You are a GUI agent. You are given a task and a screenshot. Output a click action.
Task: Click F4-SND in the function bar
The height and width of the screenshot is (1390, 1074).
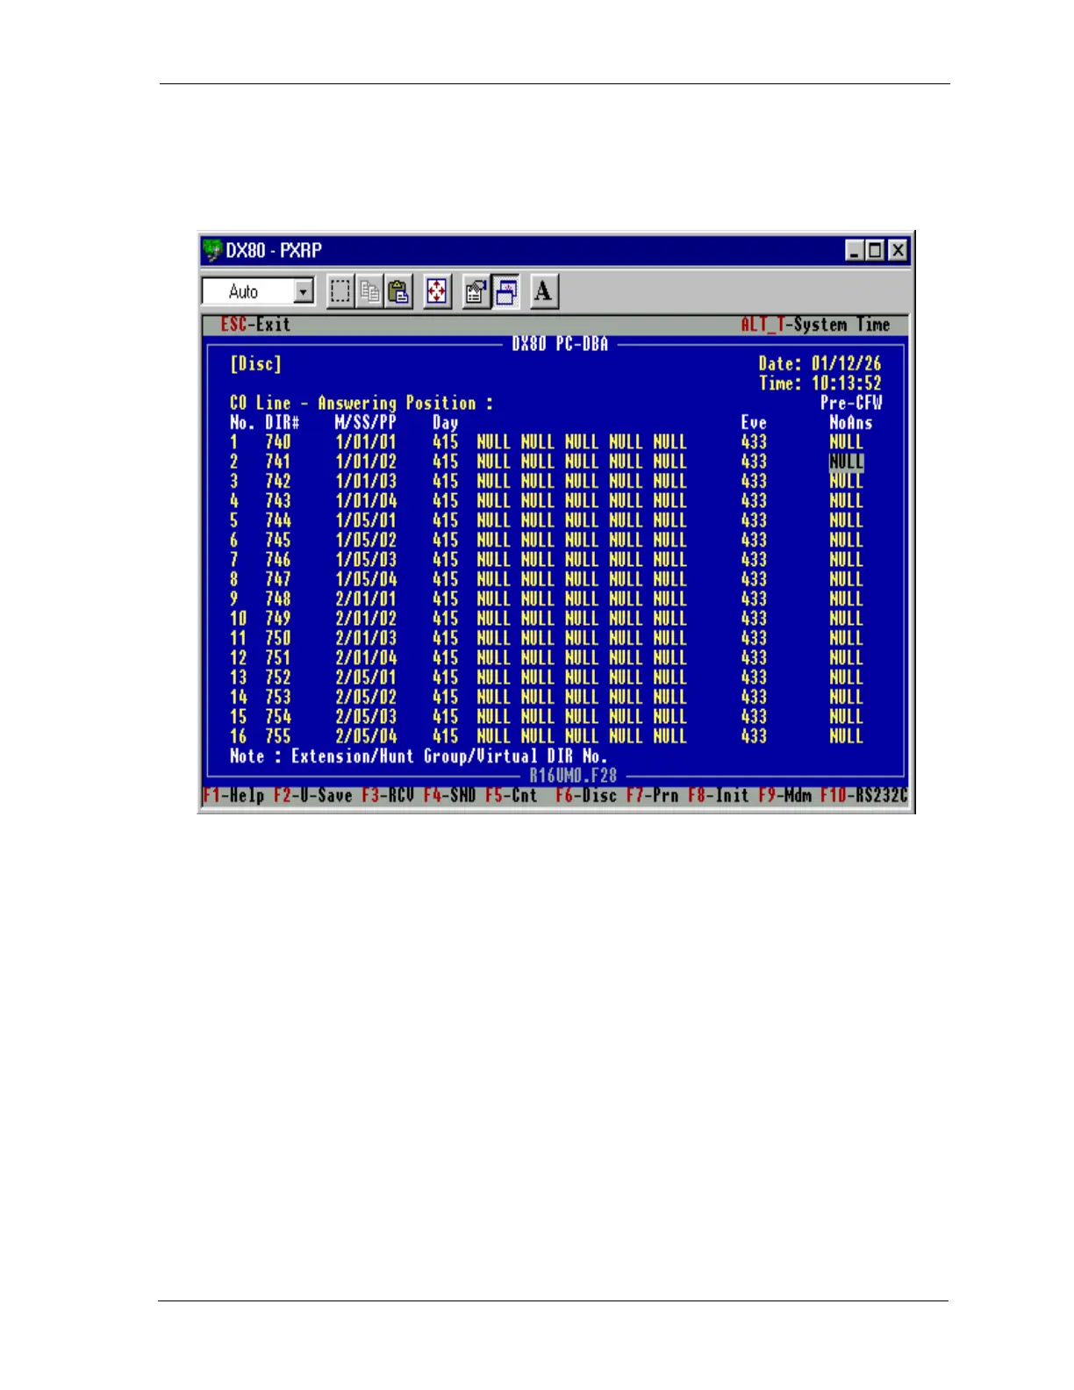coord(449,796)
